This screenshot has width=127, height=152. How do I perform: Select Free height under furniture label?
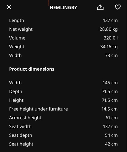pos(39,109)
